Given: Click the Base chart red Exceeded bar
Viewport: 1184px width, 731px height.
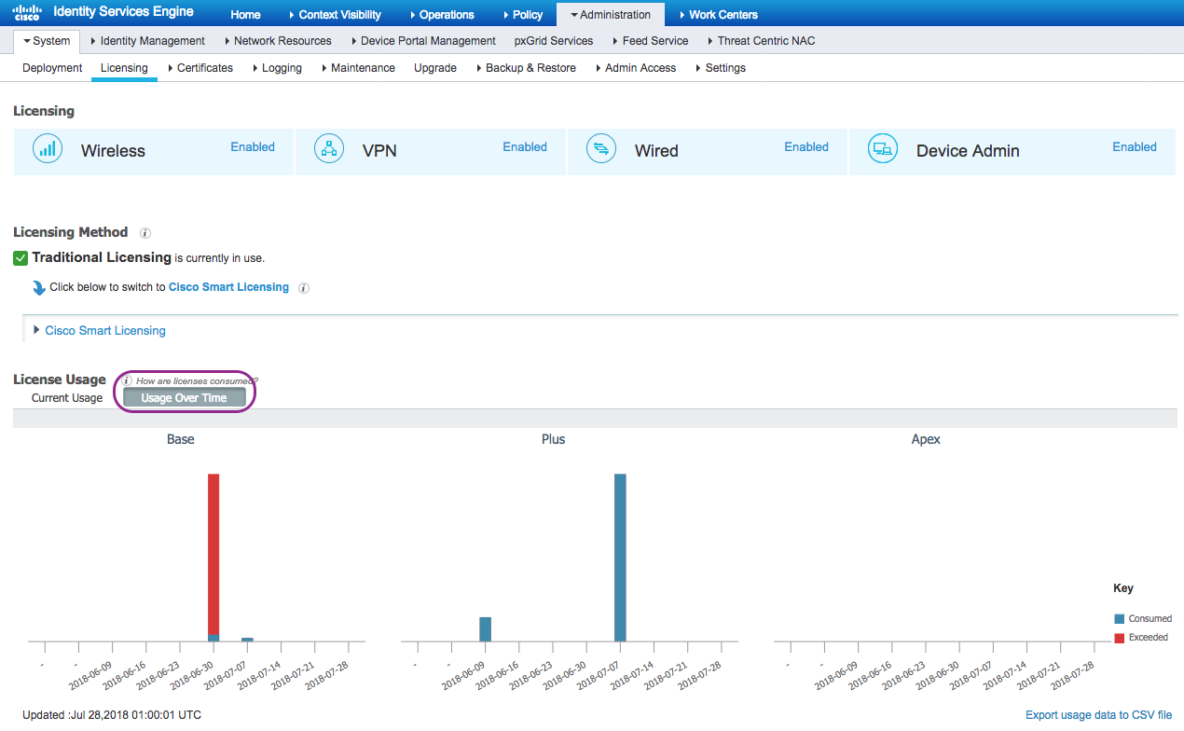Looking at the screenshot, I should click(x=214, y=555).
